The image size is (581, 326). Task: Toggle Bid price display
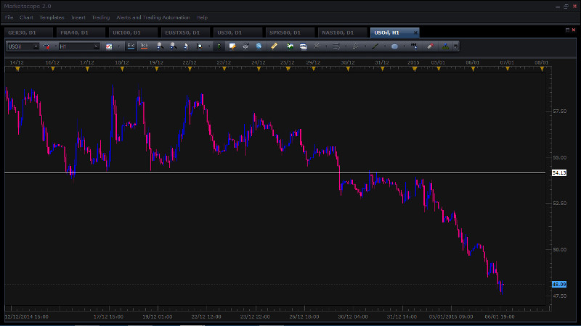tap(131, 46)
